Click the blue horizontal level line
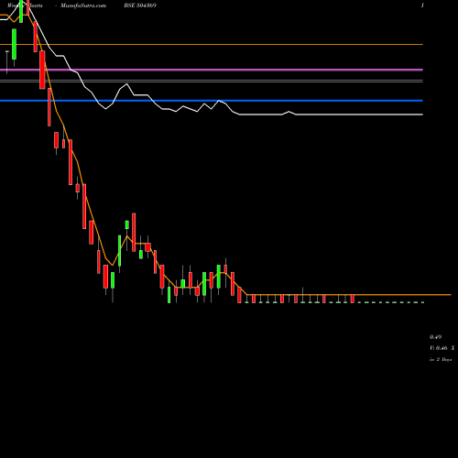The height and width of the screenshot is (458, 458). click(x=212, y=101)
